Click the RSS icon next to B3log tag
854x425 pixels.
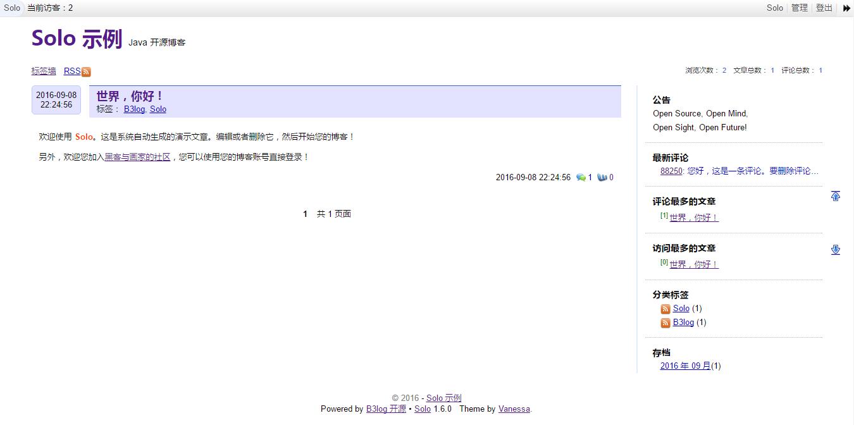(x=665, y=323)
